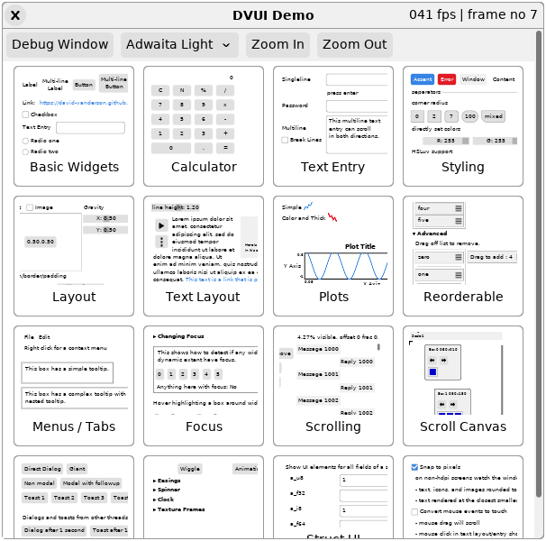Click calculator minus key

tap(225, 119)
